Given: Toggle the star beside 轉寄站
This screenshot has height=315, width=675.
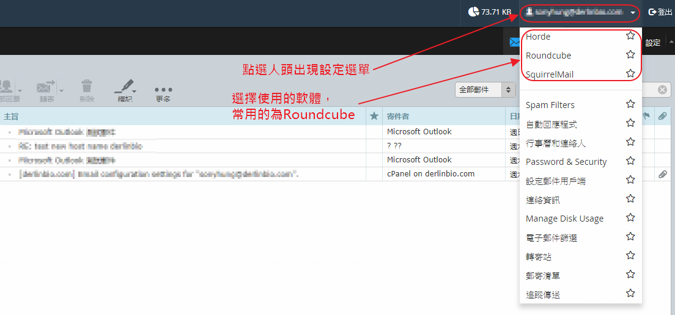Looking at the screenshot, I should tap(630, 256).
